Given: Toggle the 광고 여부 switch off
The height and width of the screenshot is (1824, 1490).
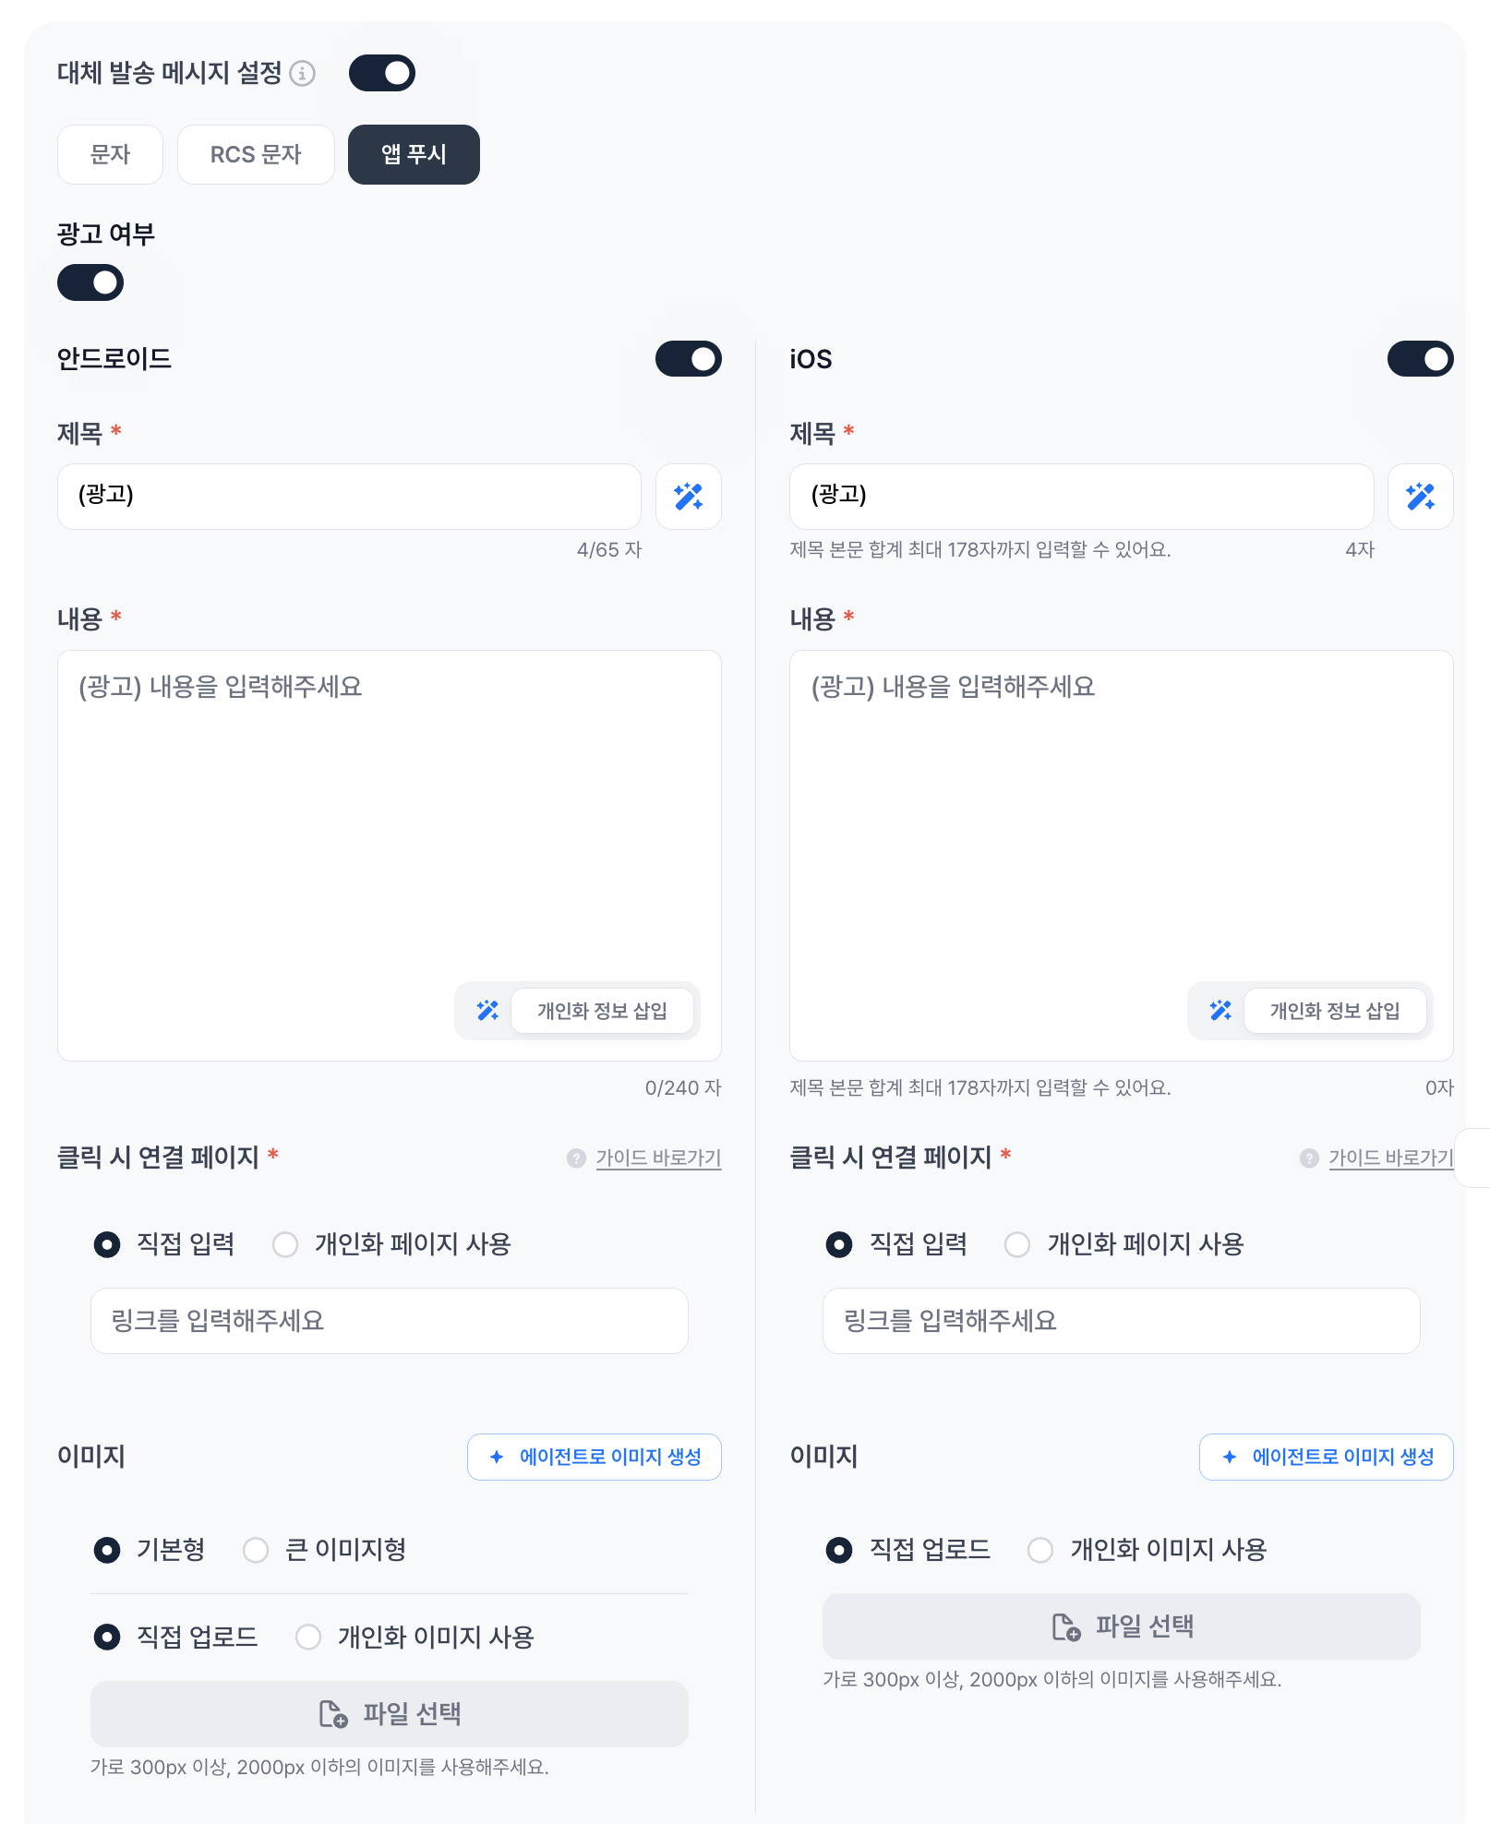Looking at the screenshot, I should tap(90, 282).
